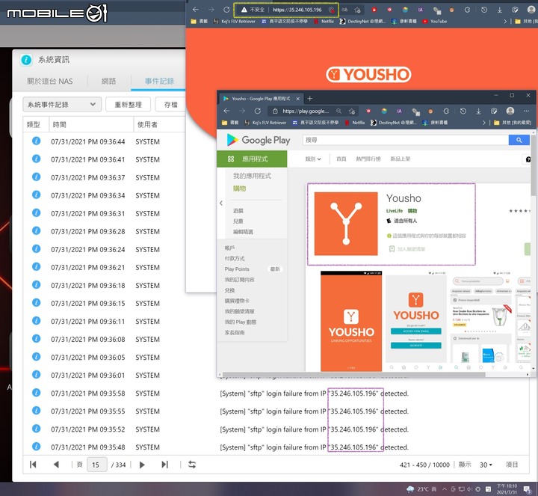Image resolution: width=538 pixels, height=496 pixels.
Task: Click the LiveLife developer link
Action: pos(395,211)
